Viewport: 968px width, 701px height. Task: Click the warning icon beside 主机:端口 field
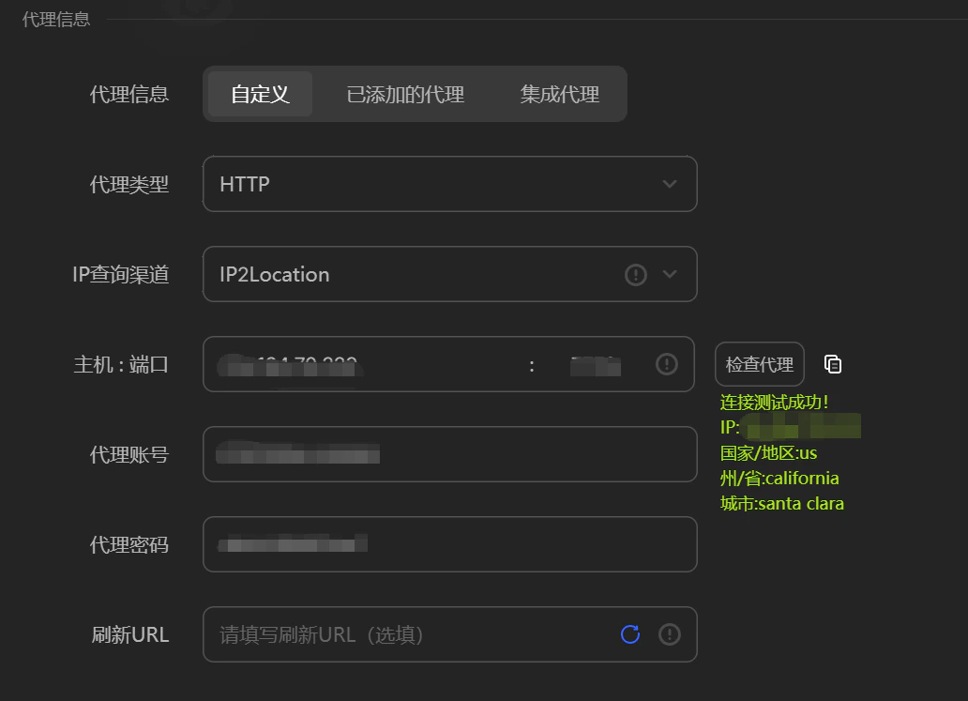click(x=667, y=364)
